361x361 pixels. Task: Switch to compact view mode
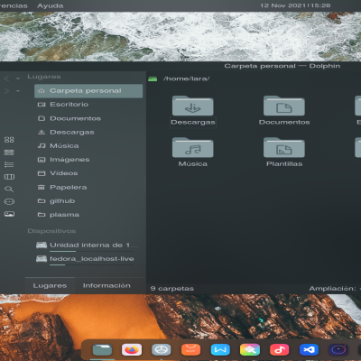point(9,153)
